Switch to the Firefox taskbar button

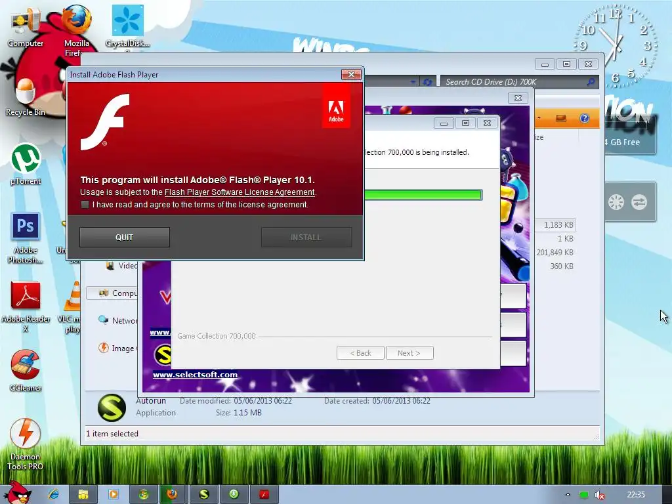point(173,495)
